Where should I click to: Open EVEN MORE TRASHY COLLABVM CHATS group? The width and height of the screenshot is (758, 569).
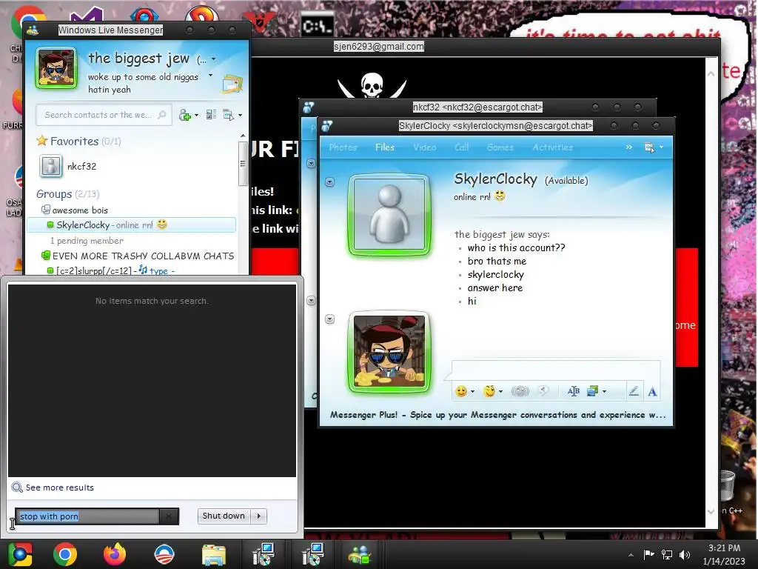point(138,256)
